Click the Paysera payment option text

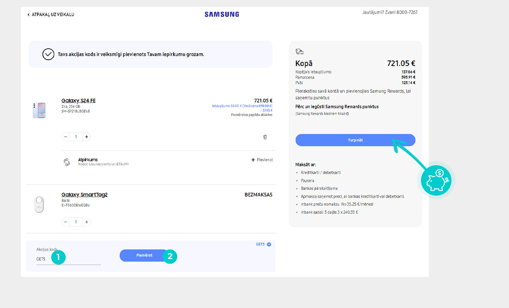click(307, 181)
